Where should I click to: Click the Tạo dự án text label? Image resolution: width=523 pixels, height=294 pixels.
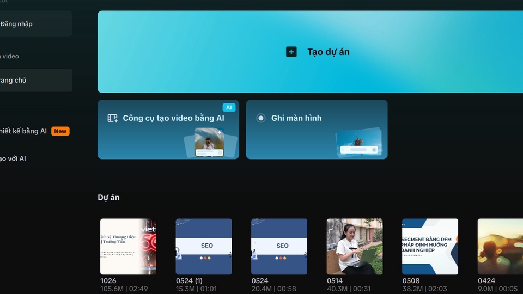pyautogui.click(x=329, y=52)
